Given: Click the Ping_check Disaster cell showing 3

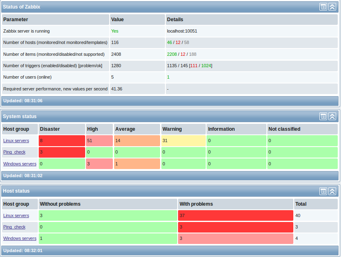Looking at the screenshot, I should pos(62,152).
